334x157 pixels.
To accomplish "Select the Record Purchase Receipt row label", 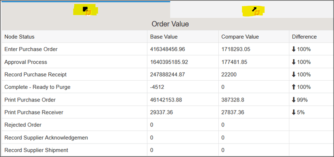I will point(35,75).
